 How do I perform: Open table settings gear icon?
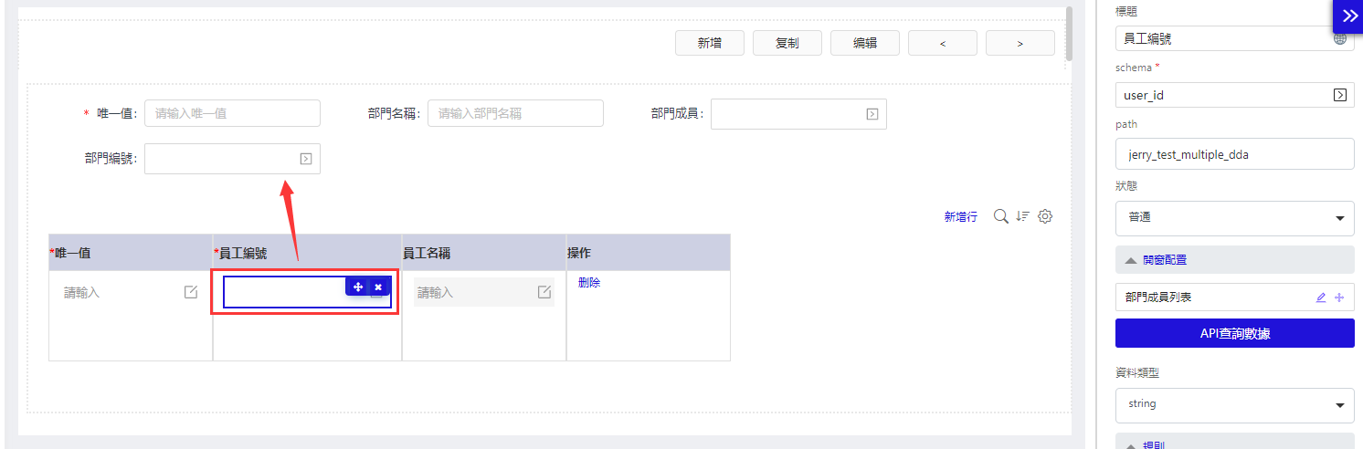pos(1046,216)
